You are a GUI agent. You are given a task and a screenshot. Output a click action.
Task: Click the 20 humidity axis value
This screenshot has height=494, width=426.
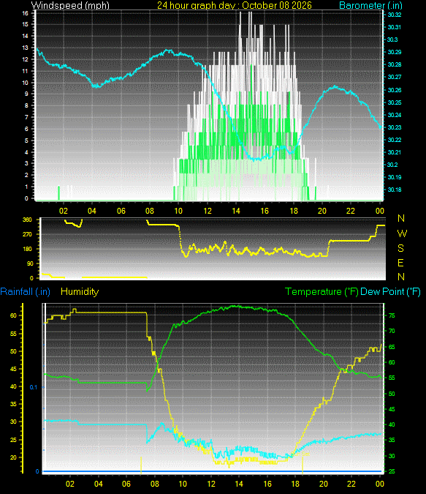coord(13,457)
